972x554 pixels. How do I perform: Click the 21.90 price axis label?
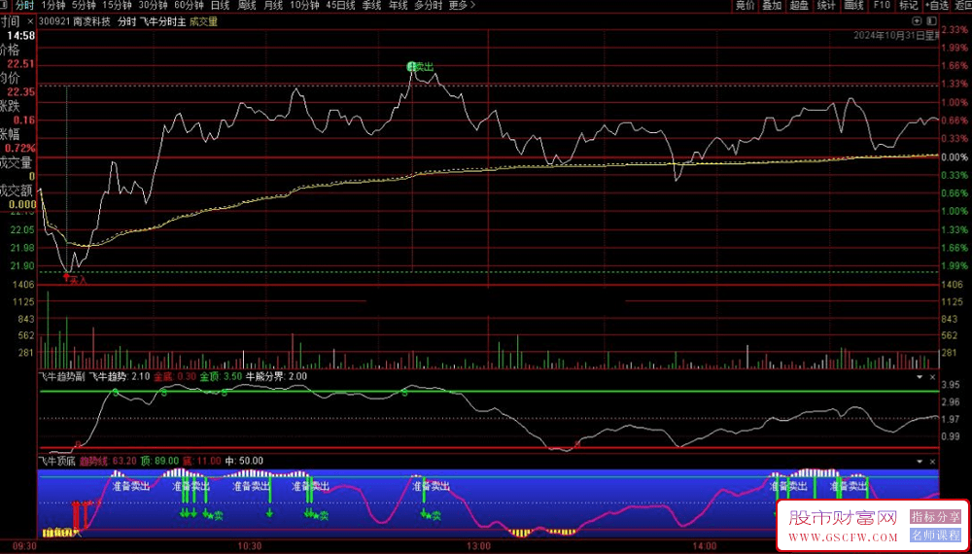pyautogui.click(x=23, y=266)
